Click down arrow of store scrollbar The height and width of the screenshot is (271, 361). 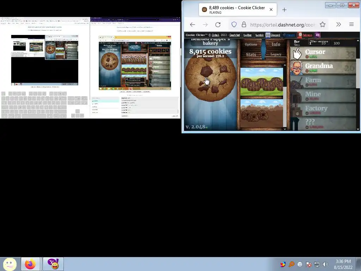(358, 129)
